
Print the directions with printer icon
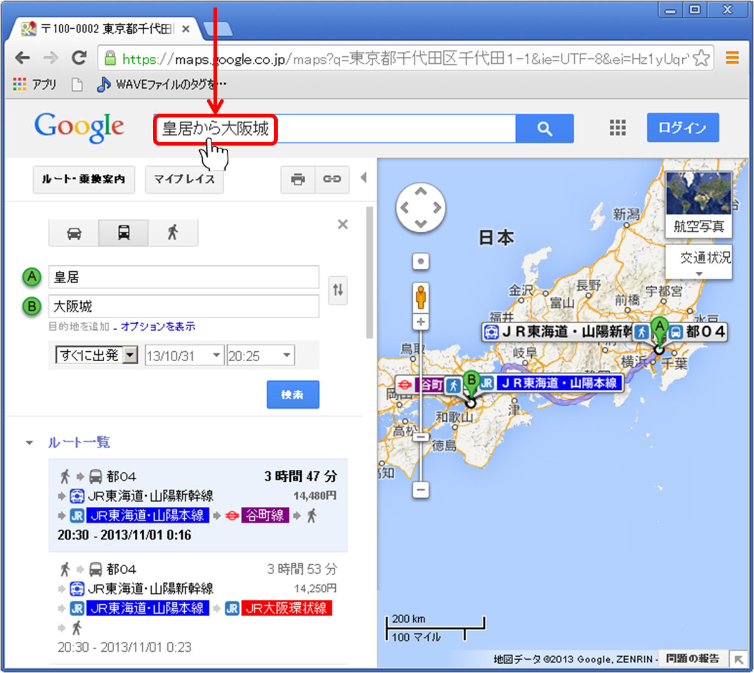coord(298,179)
